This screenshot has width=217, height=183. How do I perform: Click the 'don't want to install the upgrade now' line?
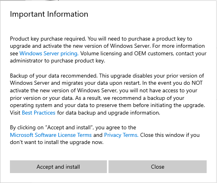[57, 142]
